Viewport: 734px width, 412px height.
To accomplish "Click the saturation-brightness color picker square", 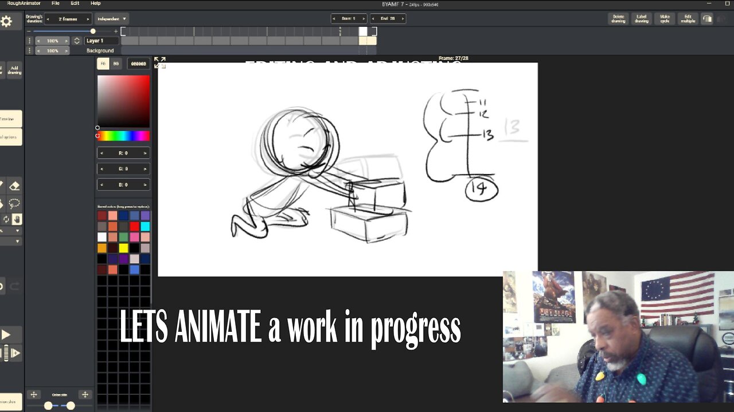I will pyautogui.click(x=123, y=101).
